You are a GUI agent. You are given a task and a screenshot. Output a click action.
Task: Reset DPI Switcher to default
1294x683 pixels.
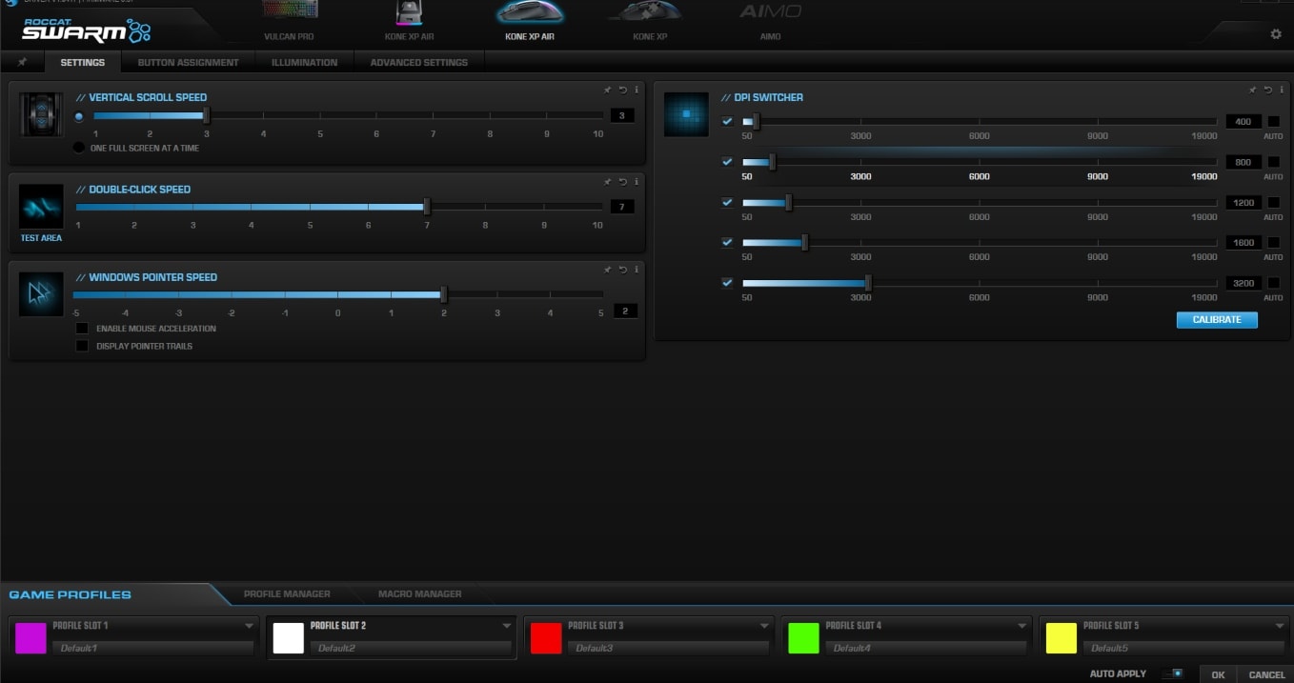(1267, 90)
